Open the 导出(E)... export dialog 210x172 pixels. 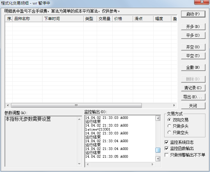193,97
